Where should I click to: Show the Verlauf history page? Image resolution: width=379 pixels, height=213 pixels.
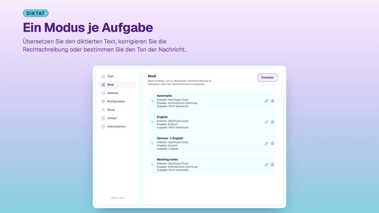click(x=117, y=118)
